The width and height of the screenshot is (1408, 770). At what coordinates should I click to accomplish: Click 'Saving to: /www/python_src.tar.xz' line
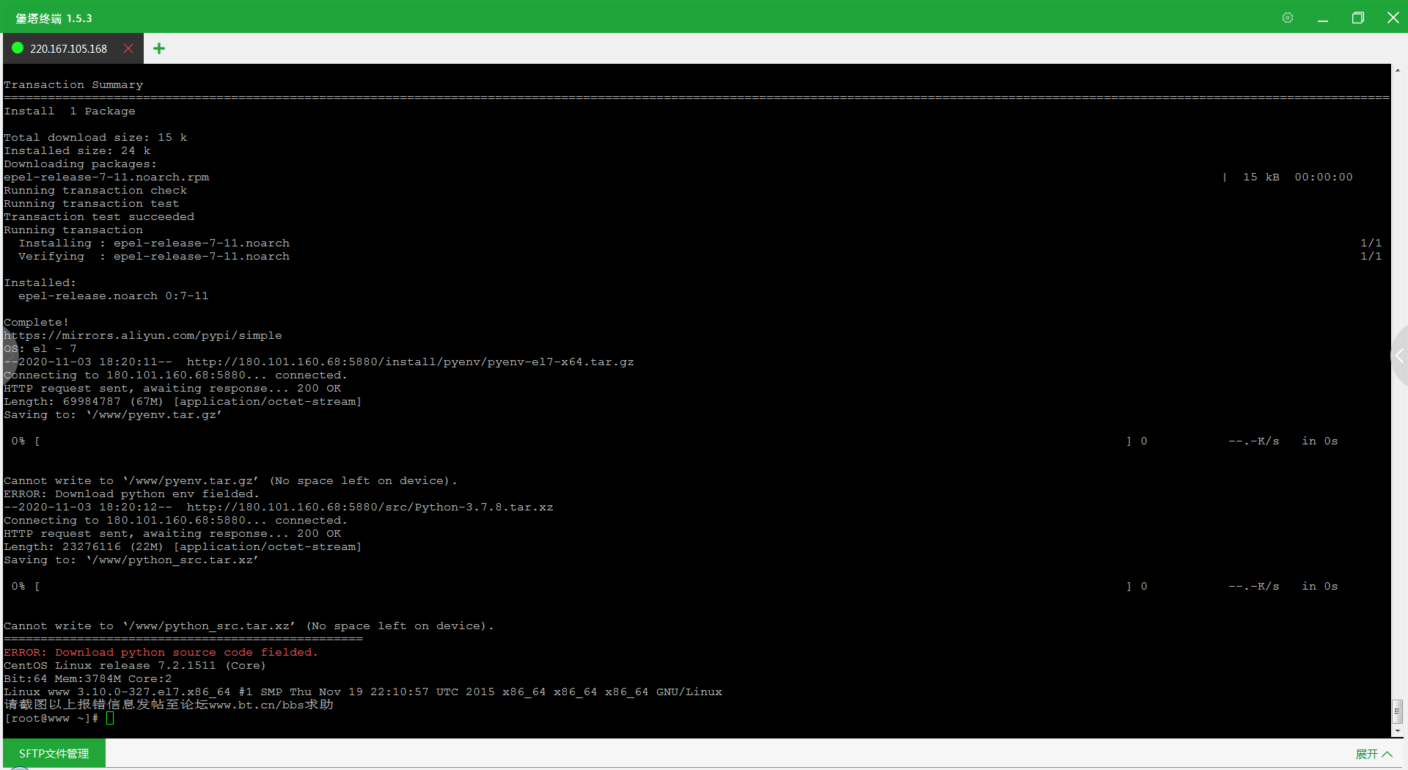[131, 560]
